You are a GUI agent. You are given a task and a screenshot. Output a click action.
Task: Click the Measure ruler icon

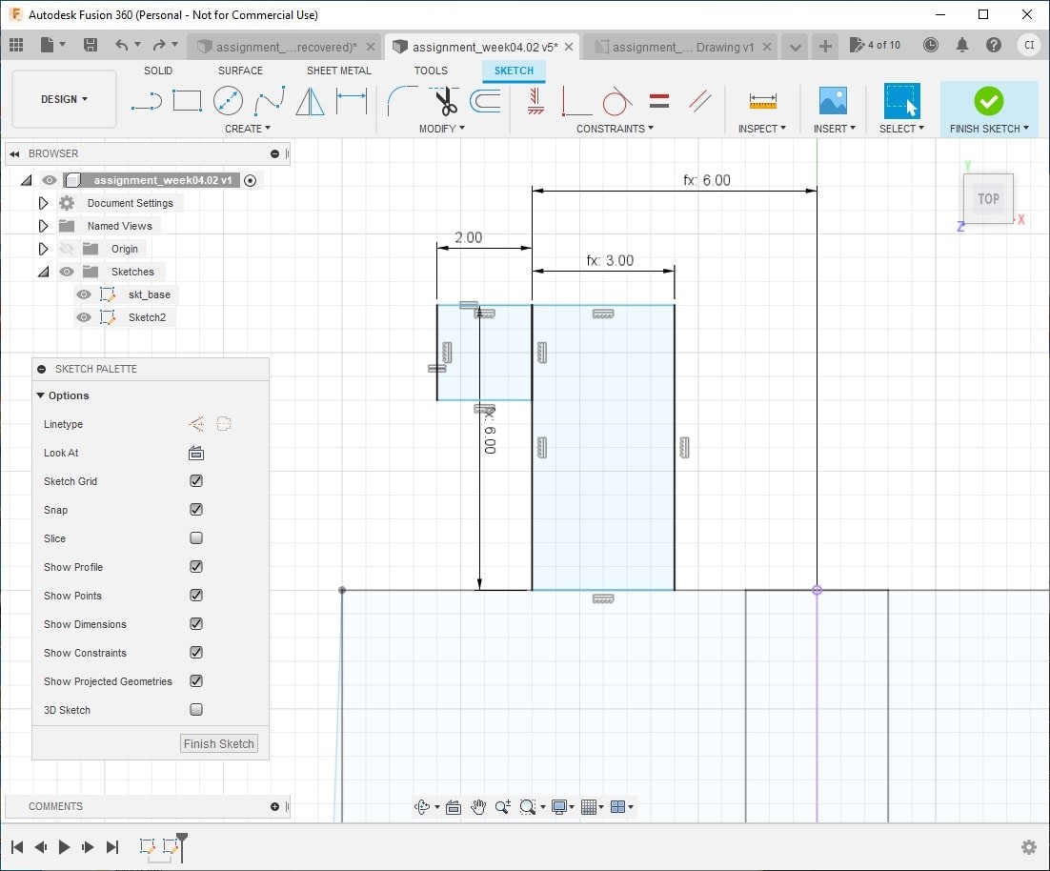pos(762,100)
